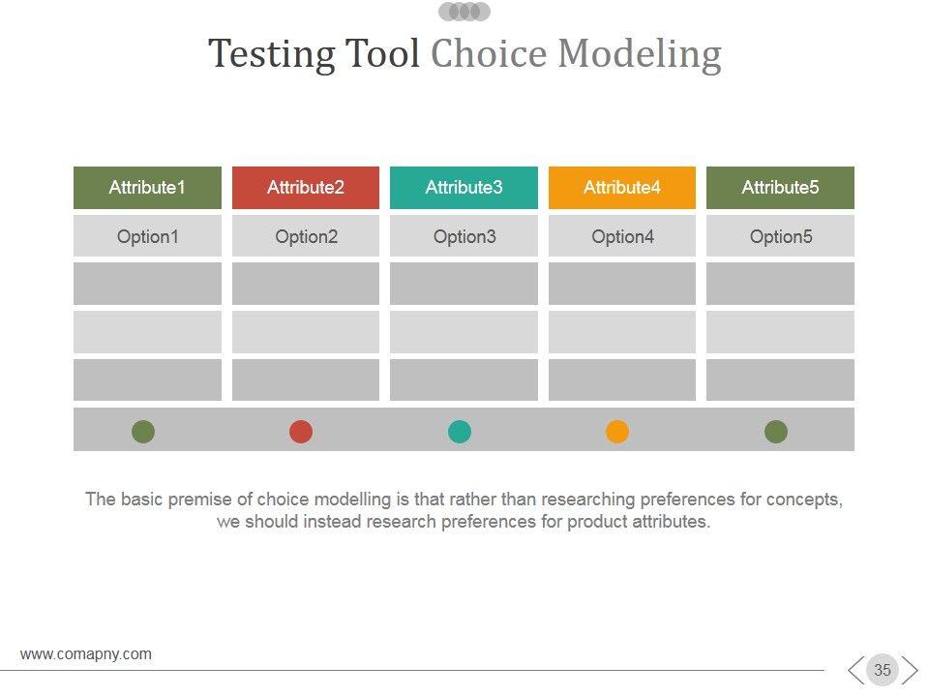Select the Attribute1 green header
The image size is (929, 697).
pos(147,188)
